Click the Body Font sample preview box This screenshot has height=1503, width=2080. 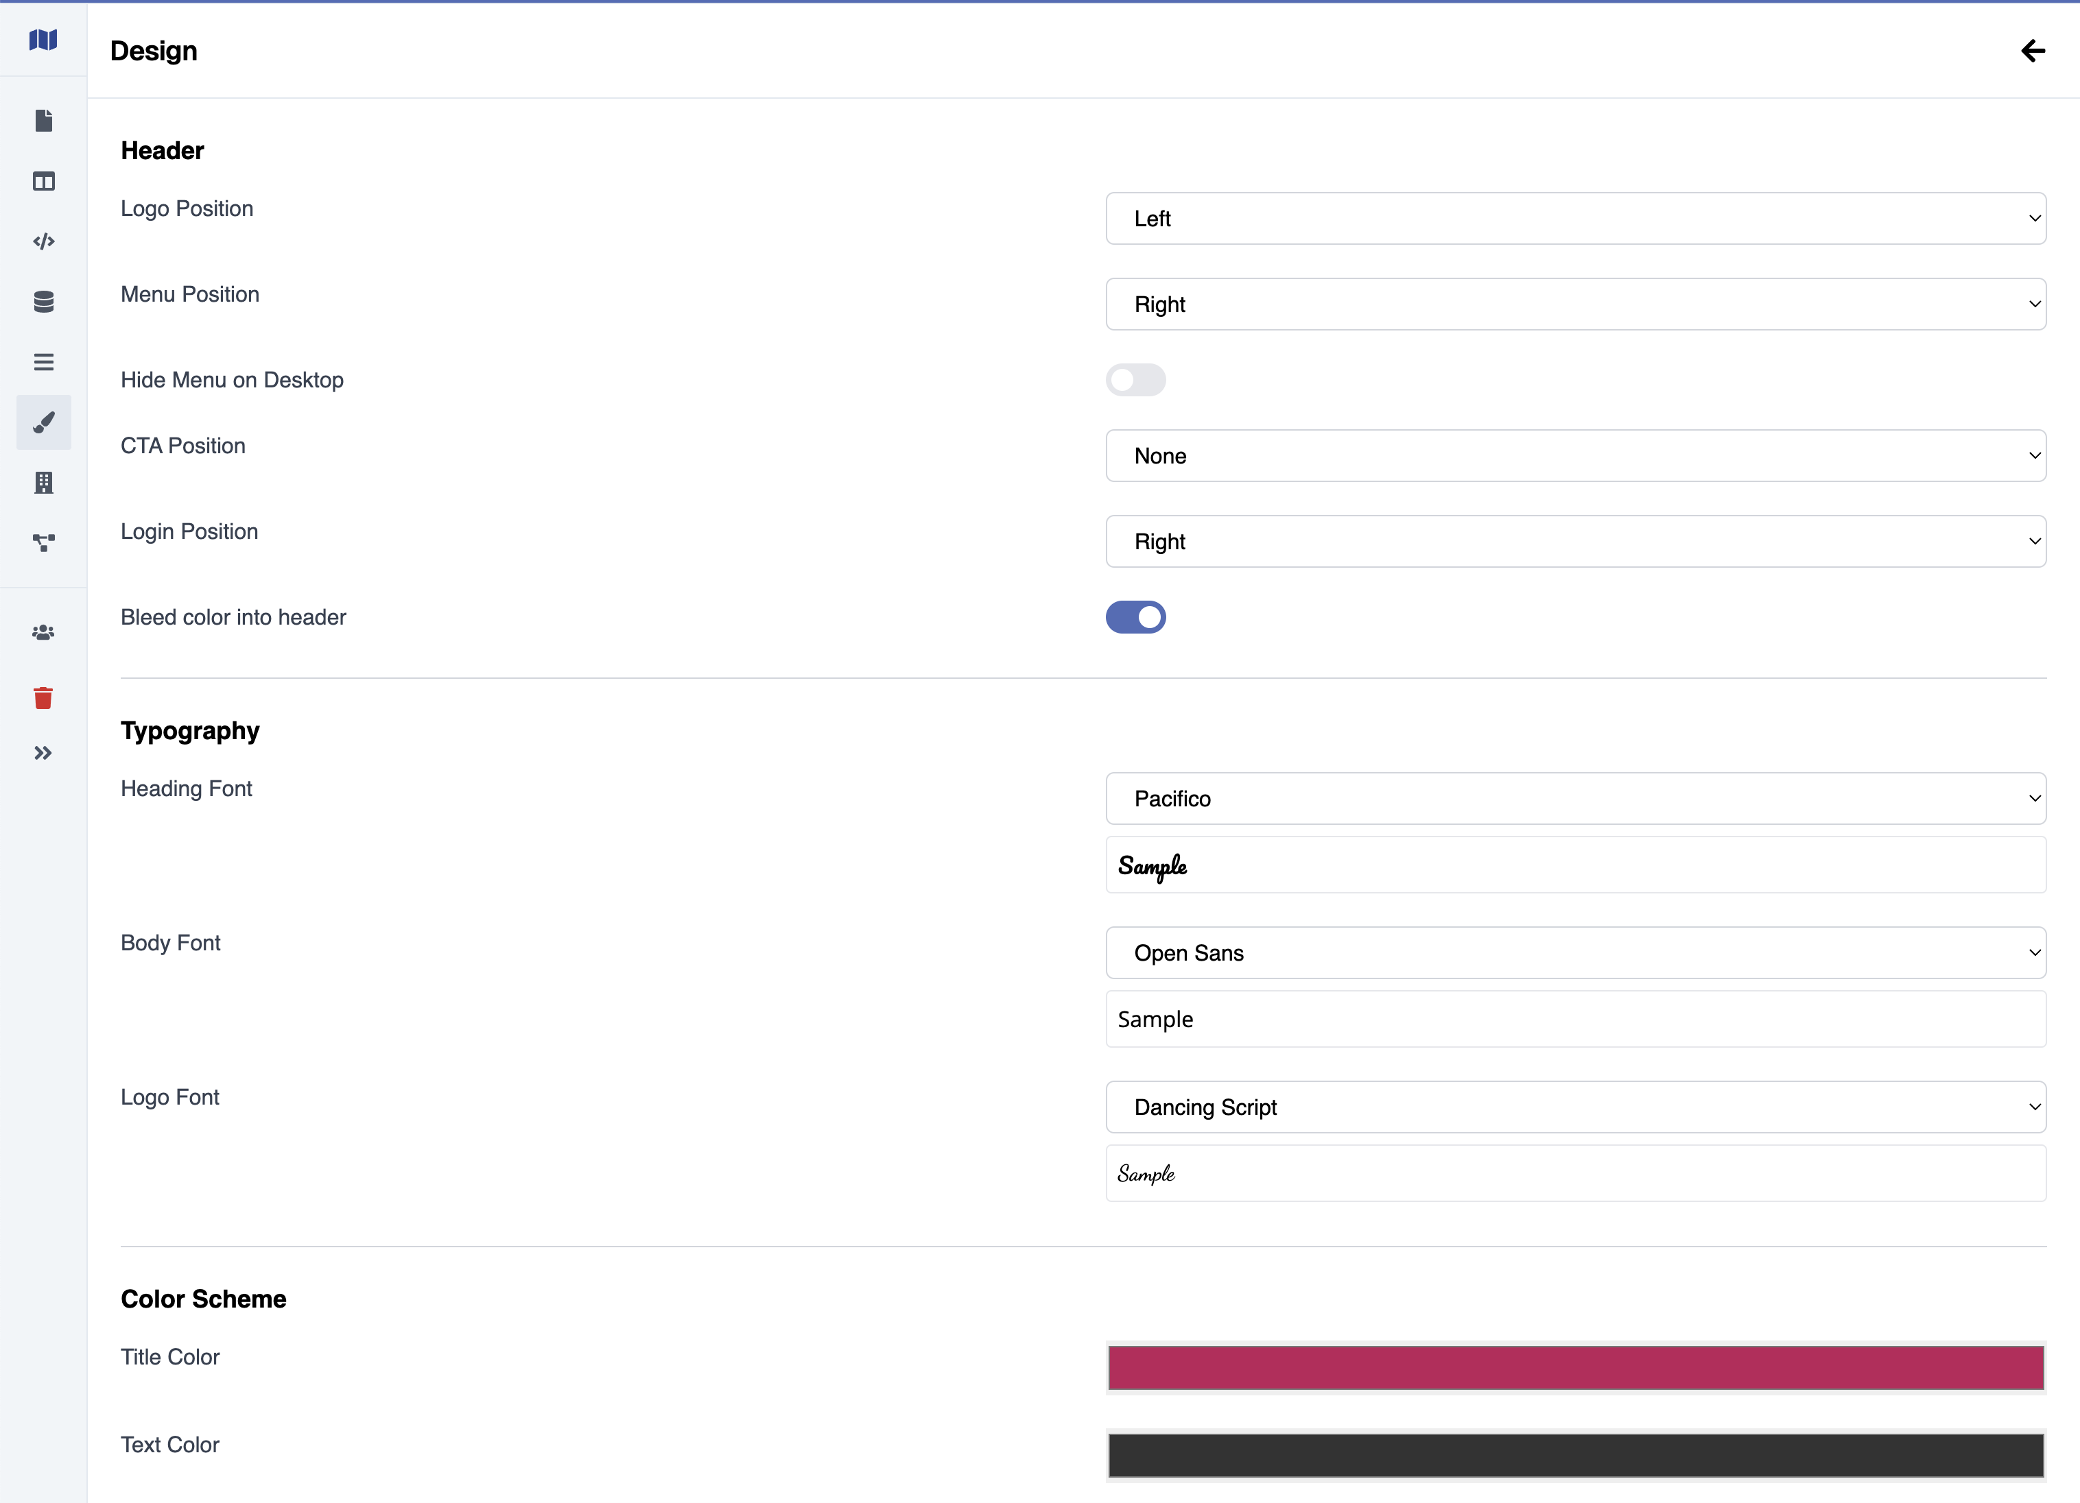point(1574,1019)
